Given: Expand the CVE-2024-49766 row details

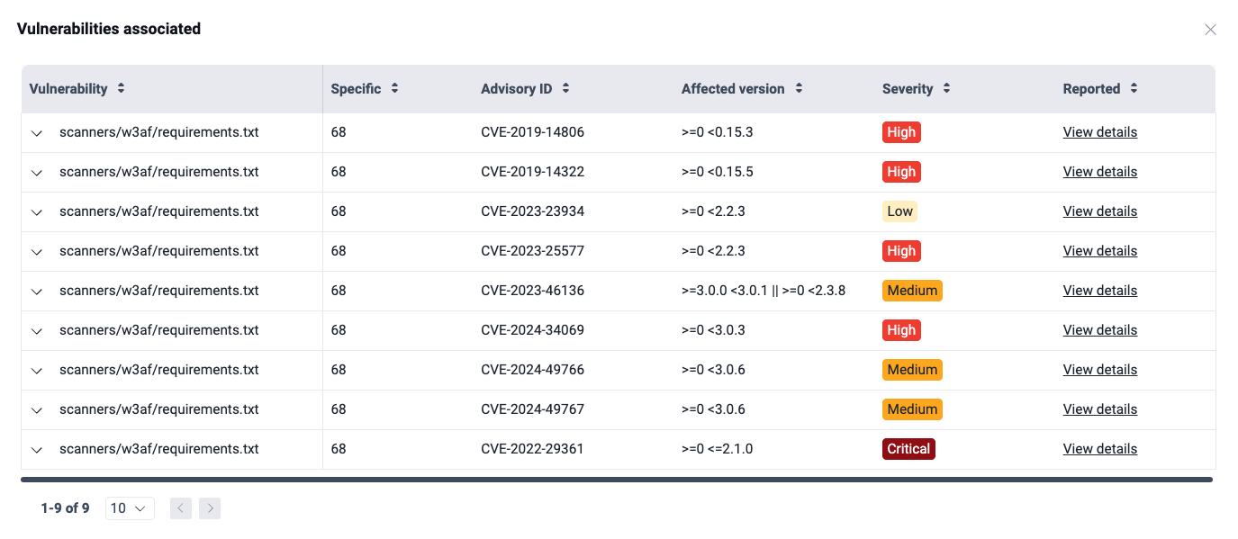Looking at the screenshot, I should pyautogui.click(x=36, y=370).
